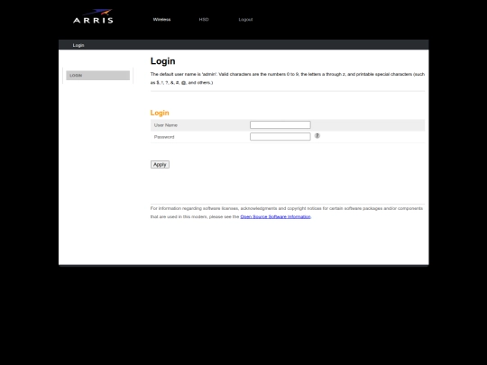Select LOGIN in the left sidebar

click(x=97, y=76)
